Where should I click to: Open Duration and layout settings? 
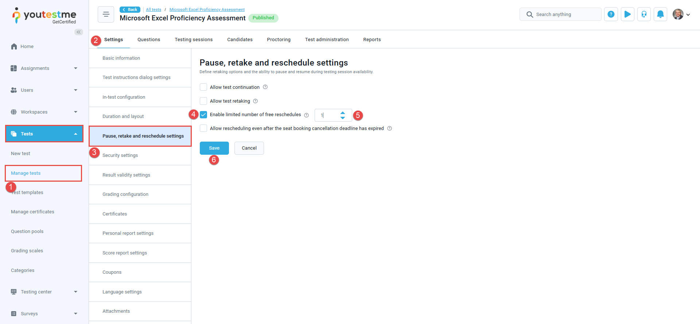tap(140, 116)
